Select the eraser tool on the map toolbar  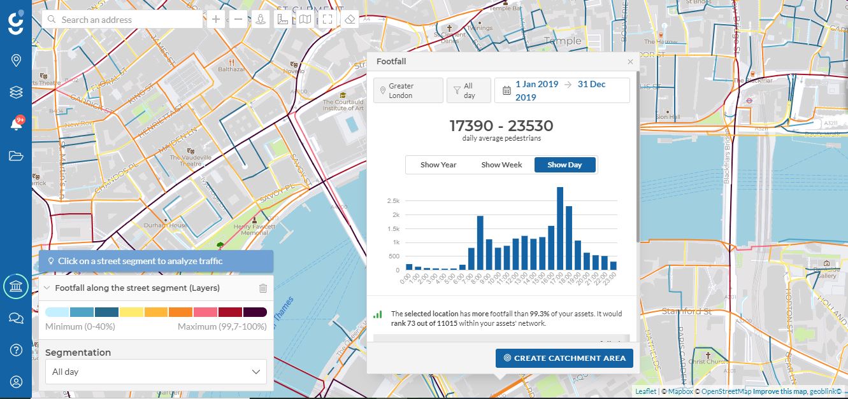(349, 19)
